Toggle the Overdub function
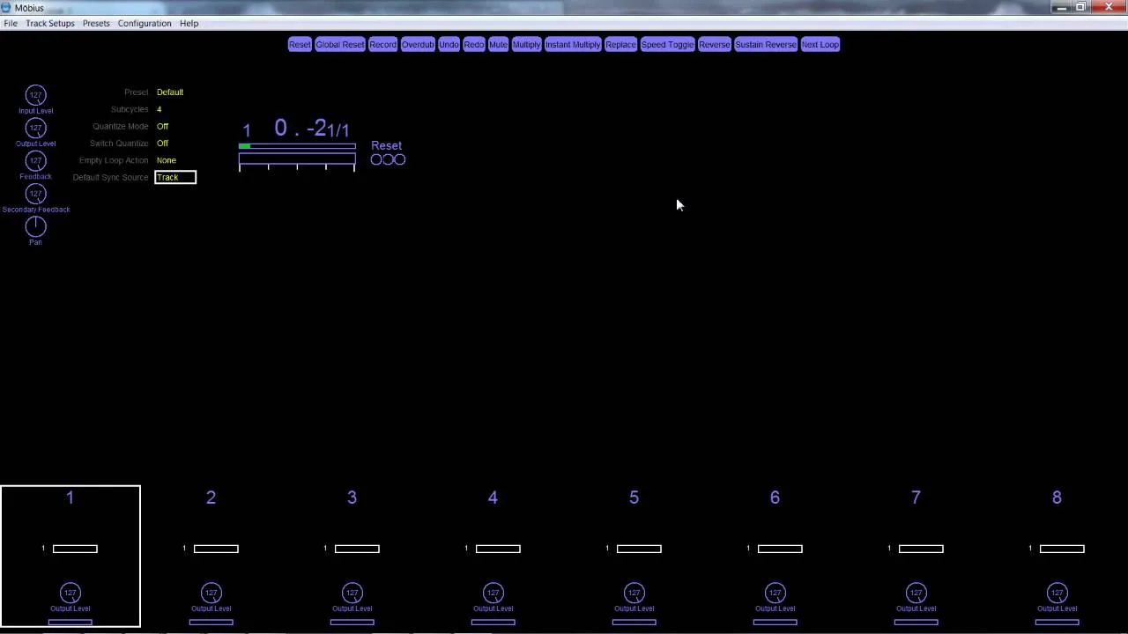Screen dimensions: 1128x634 [x=418, y=44]
